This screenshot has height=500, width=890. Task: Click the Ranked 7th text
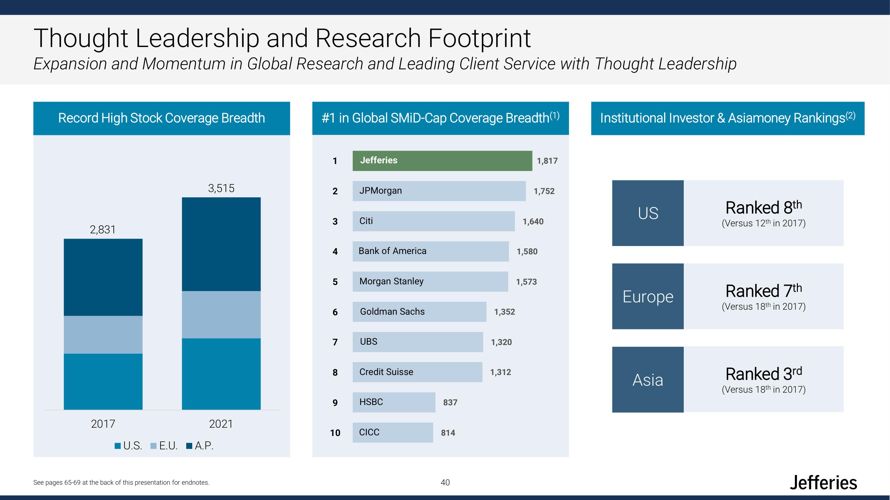click(x=764, y=290)
